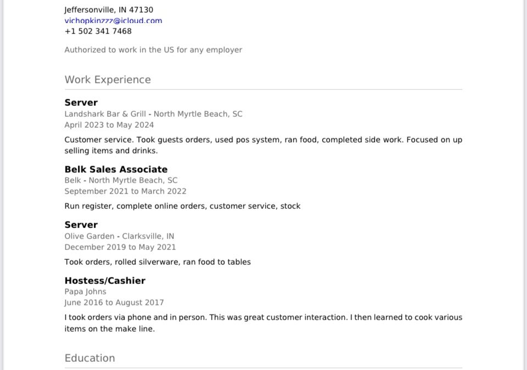Click the 'Authorized to work in the US' line
The image size is (527, 370).
pos(153,50)
